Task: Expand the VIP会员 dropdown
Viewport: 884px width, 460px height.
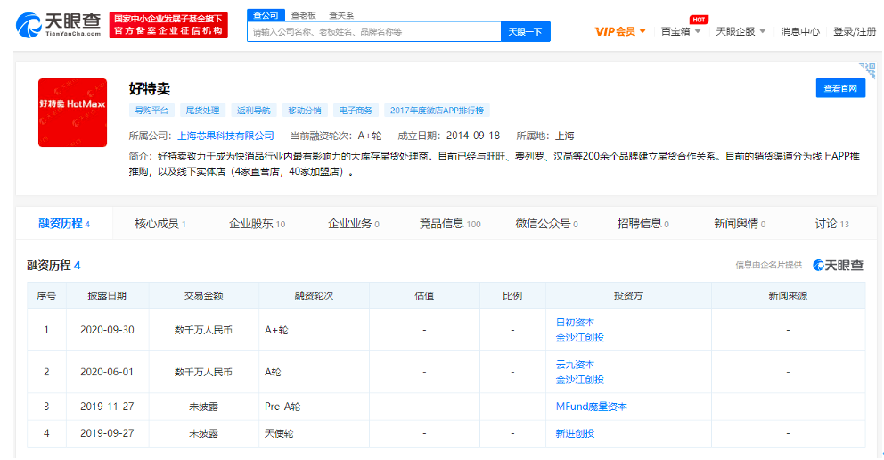Action: [x=620, y=31]
